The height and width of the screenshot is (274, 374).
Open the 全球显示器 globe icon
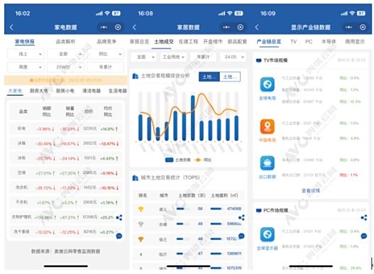[x=267, y=234]
